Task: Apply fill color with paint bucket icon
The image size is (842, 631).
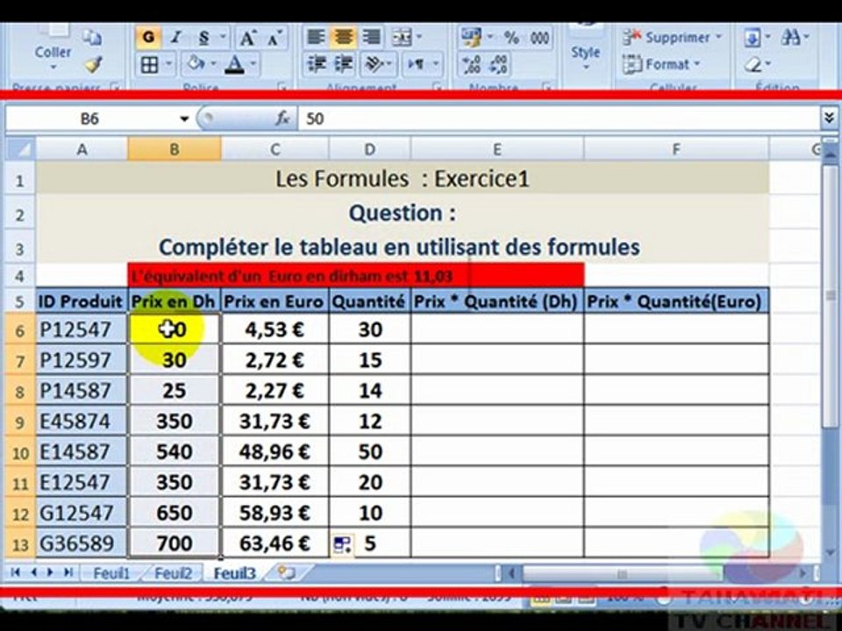Action: pyautogui.click(x=196, y=64)
